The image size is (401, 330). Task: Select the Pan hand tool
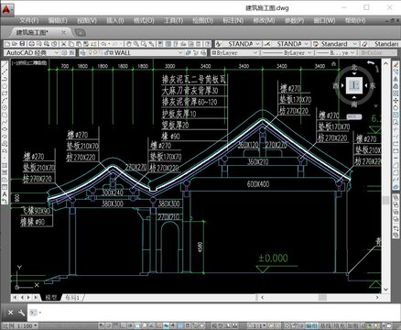pyautogui.click(x=129, y=44)
